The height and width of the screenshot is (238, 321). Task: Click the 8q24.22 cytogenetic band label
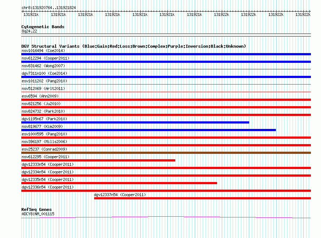[x=29, y=31]
